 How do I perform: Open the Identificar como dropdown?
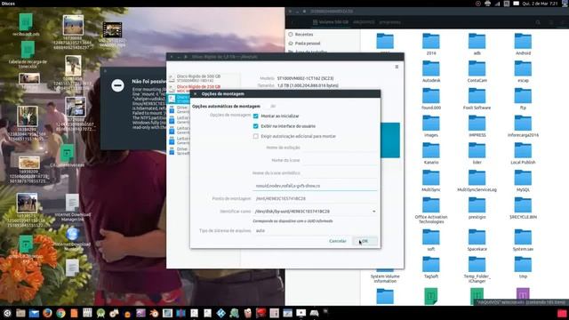click(315, 212)
